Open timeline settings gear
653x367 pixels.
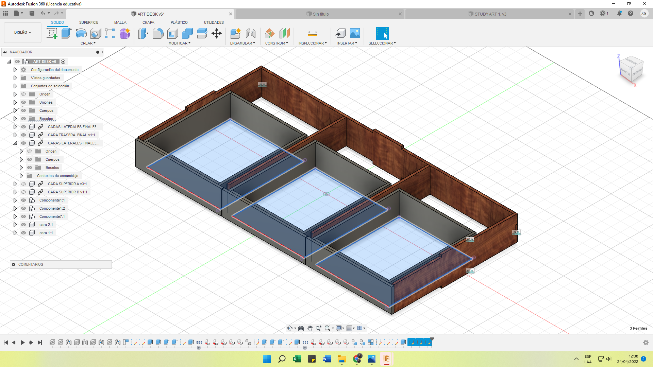click(646, 343)
